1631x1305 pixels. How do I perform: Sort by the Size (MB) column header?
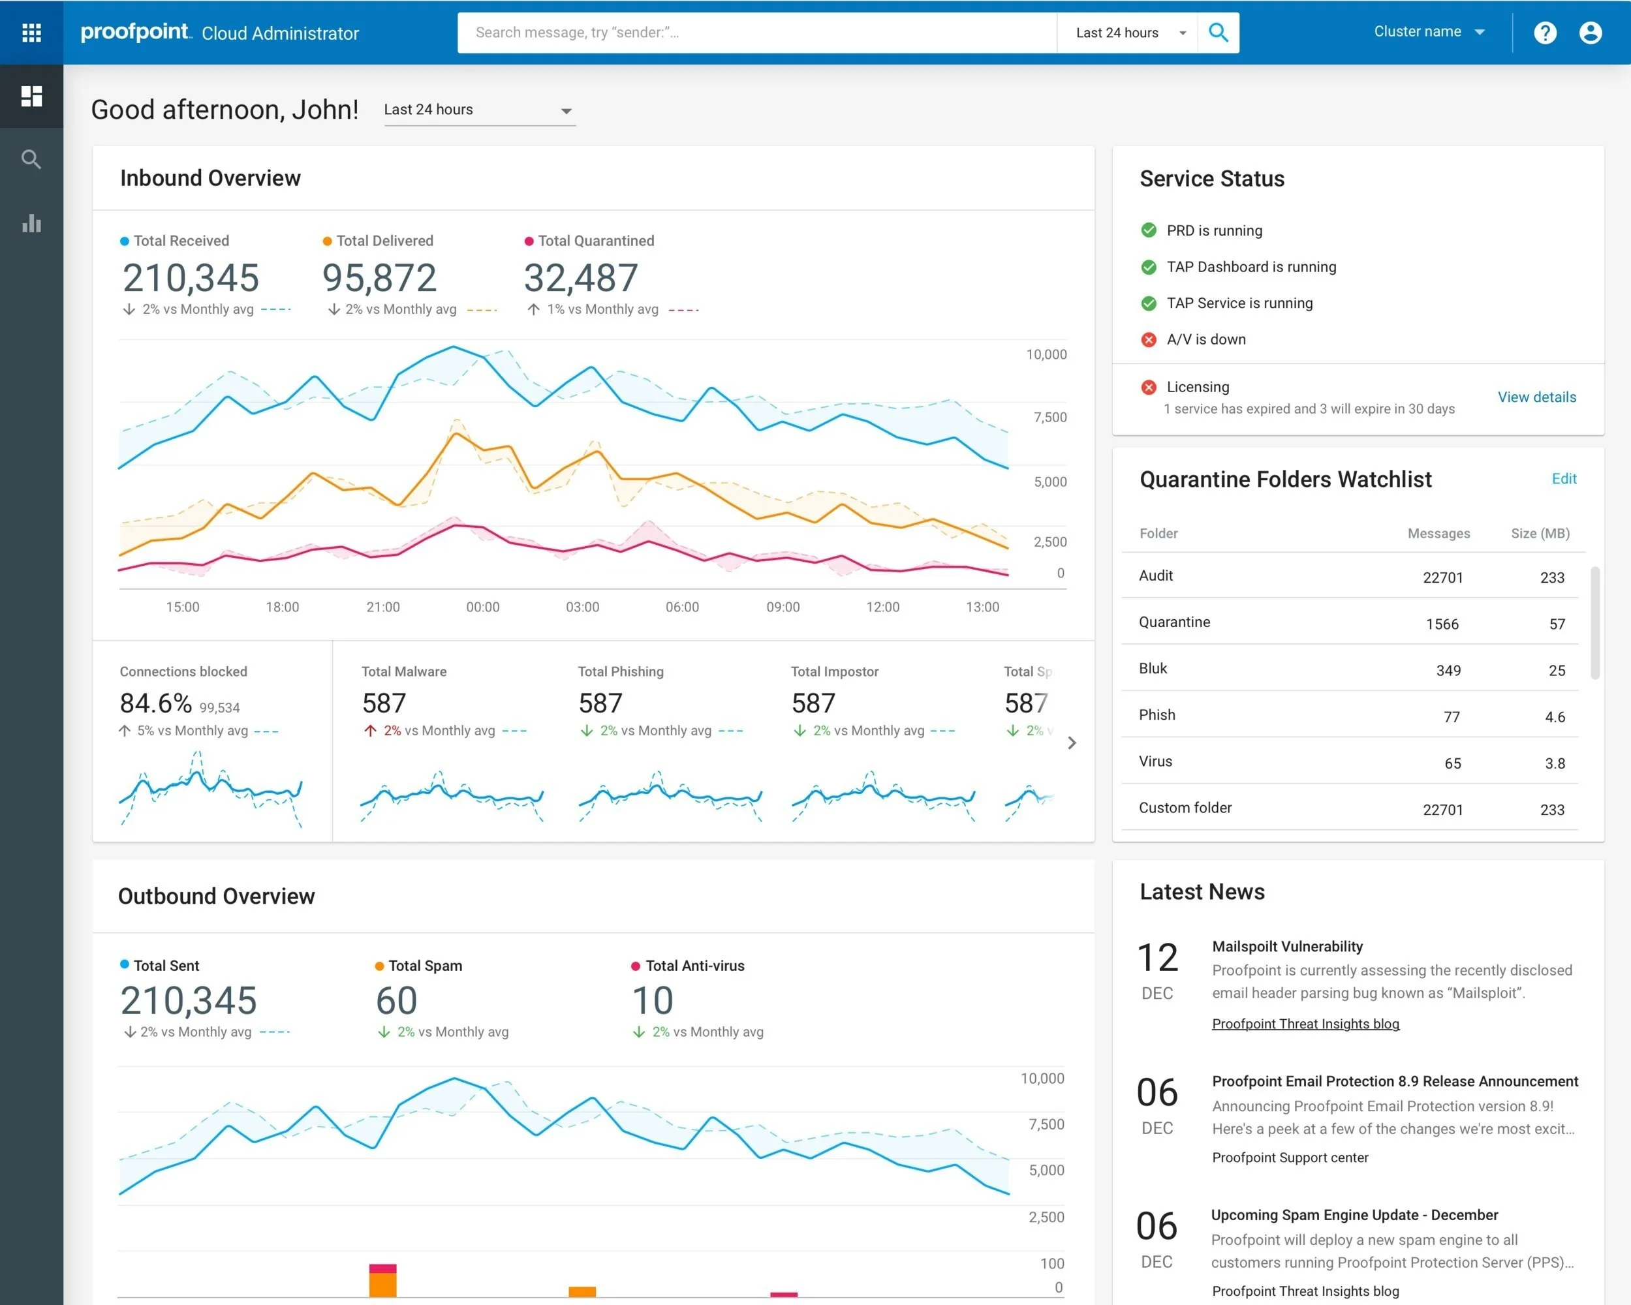(x=1540, y=533)
